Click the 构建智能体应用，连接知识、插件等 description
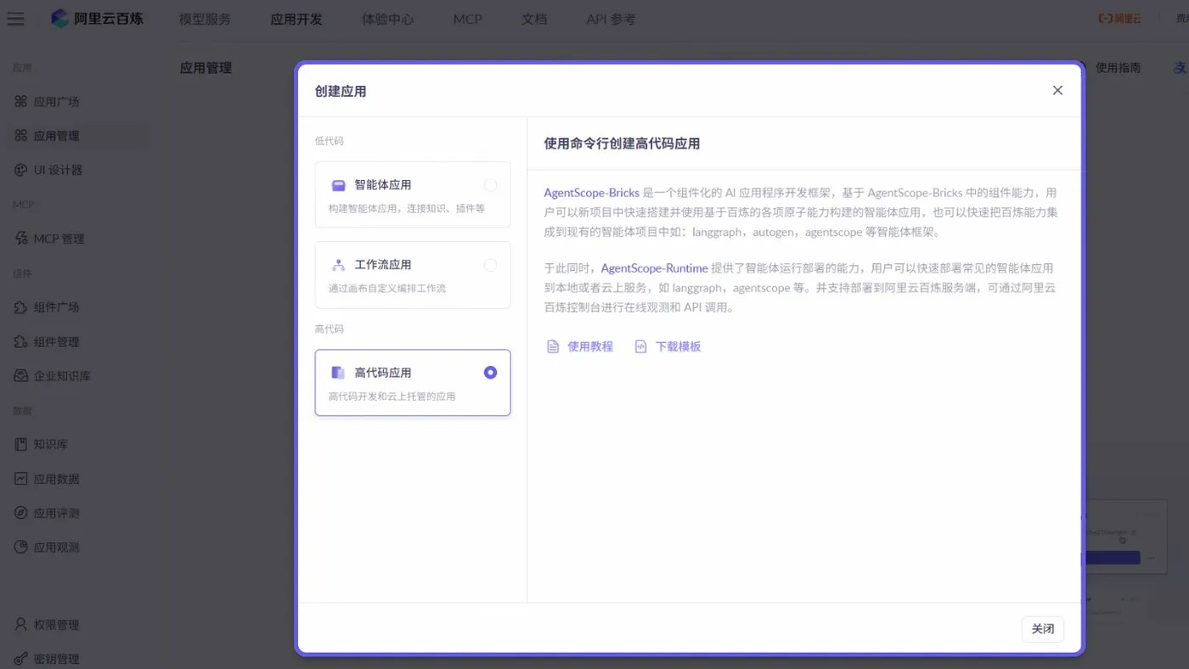Viewport: 1189px width, 669px height. (407, 209)
